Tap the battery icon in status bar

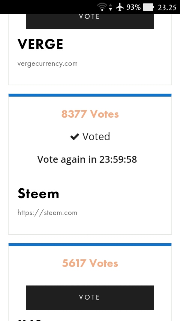click(148, 8)
